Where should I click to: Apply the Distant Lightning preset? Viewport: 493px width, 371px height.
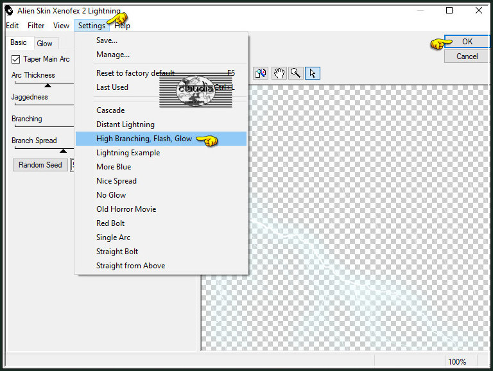161,125
